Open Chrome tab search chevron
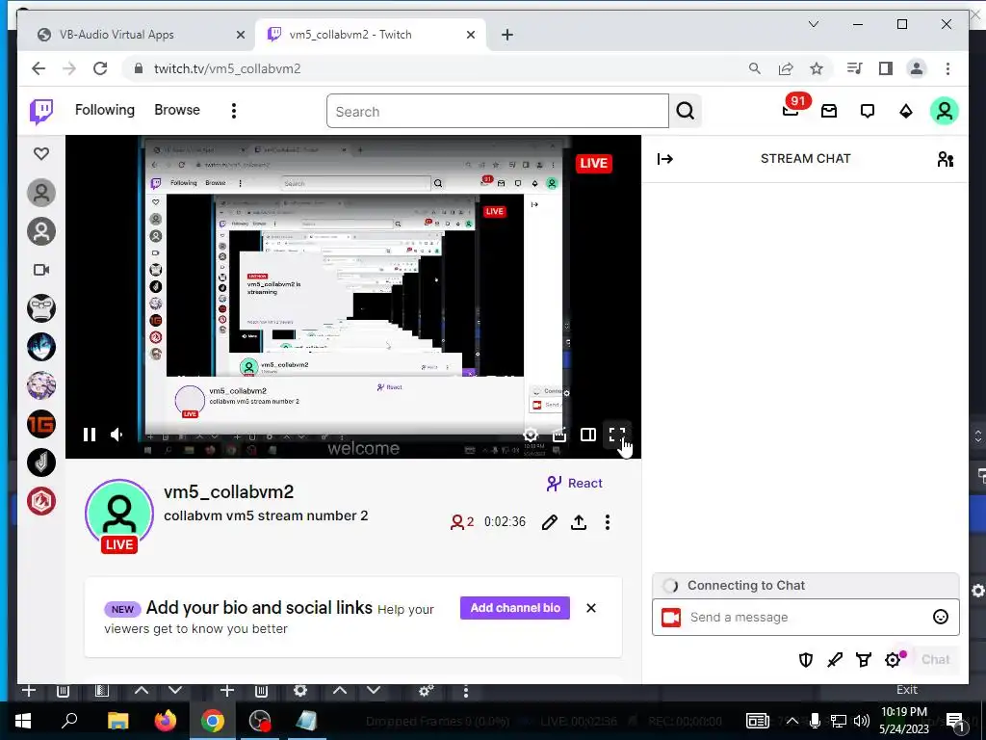Screen dimensions: 986x740 pyautogui.click(x=813, y=24)
